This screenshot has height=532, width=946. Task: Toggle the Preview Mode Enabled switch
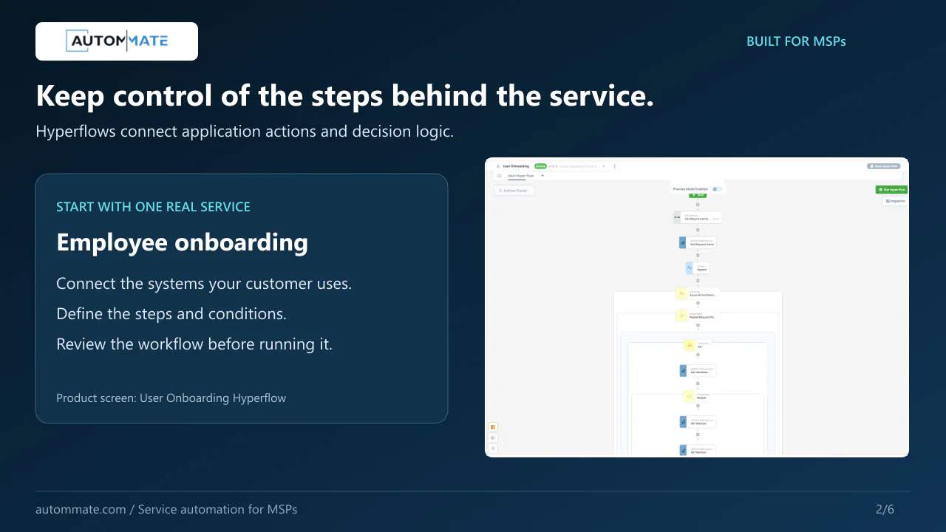click(717, 189)
